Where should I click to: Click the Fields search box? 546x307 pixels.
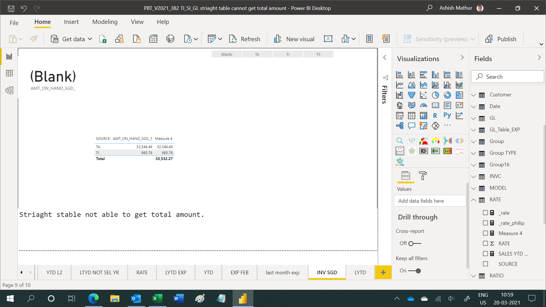click(507, 76)
